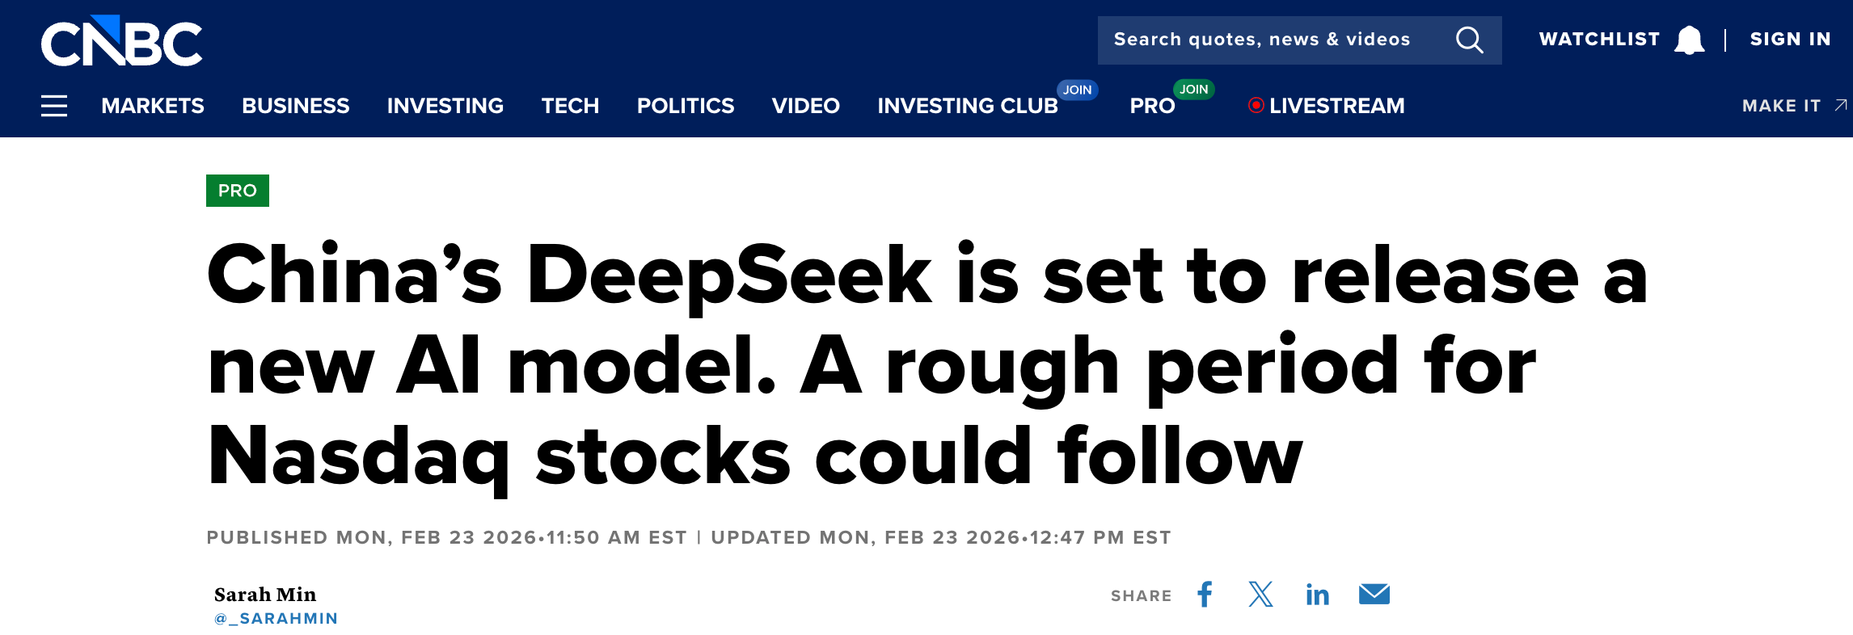
Task: Open the MARKETS section
Action: tap(152, 106)
